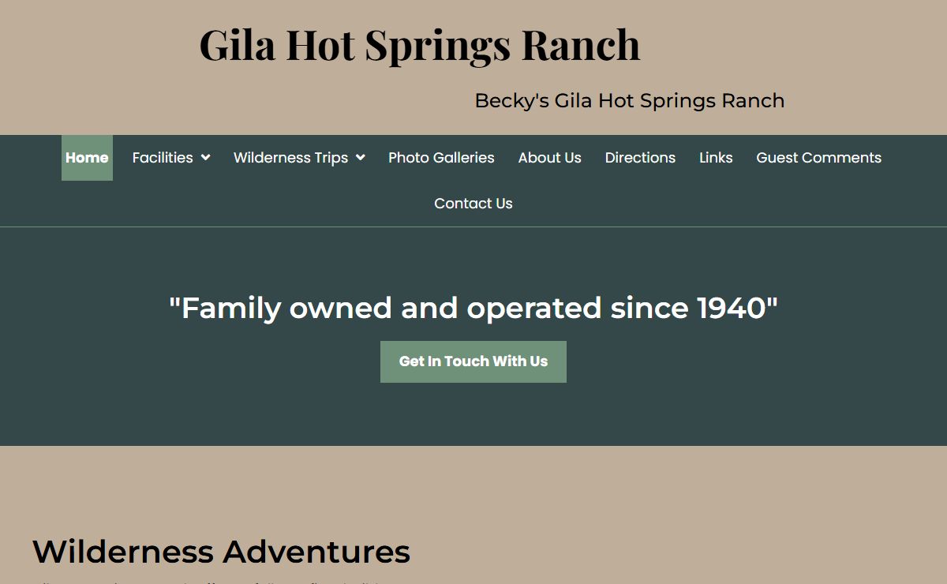This screenshot has width=947, height=584.
Task: Go to Photo Galleries page
Action: 441,158
